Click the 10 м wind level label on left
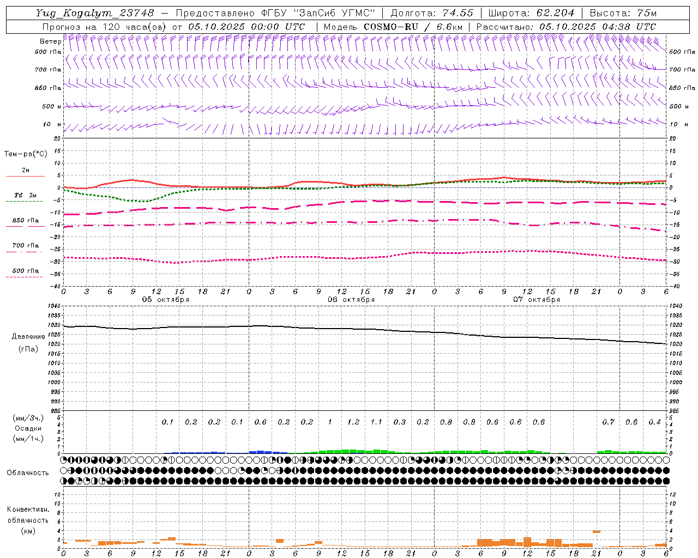 coord(52,125)
